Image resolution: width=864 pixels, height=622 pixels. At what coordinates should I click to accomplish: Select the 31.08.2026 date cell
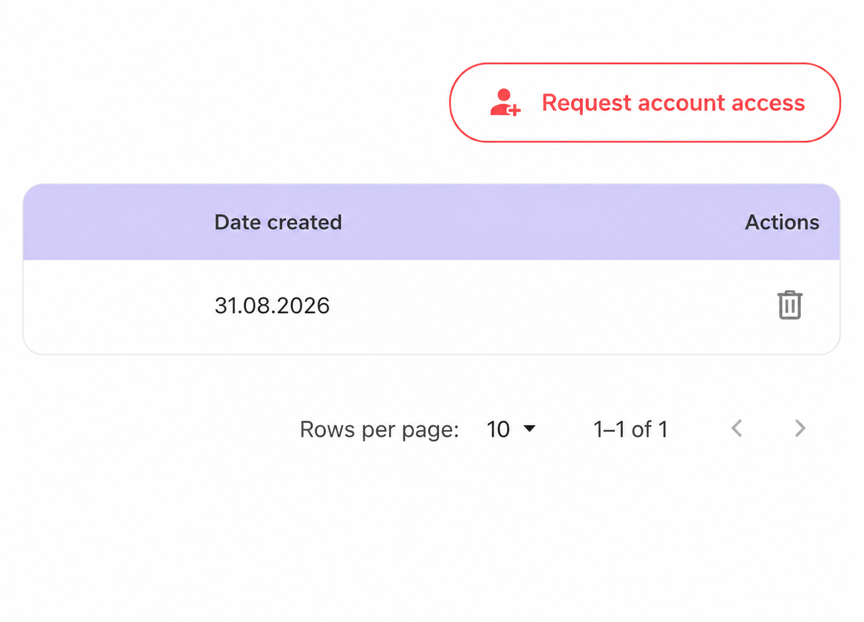(272, 306)
